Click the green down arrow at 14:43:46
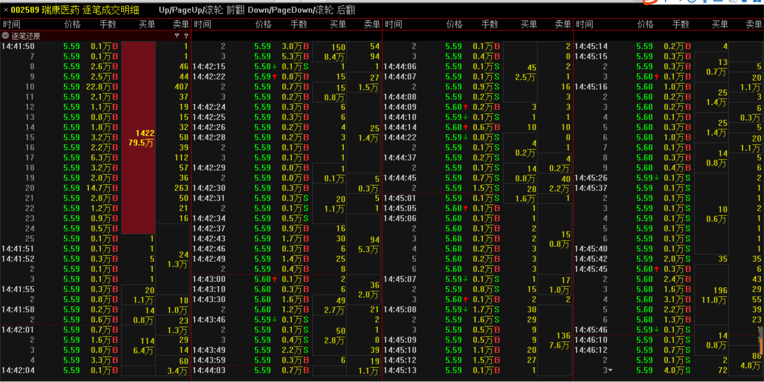This screenshot has width=764, height=382. (275, 320)
